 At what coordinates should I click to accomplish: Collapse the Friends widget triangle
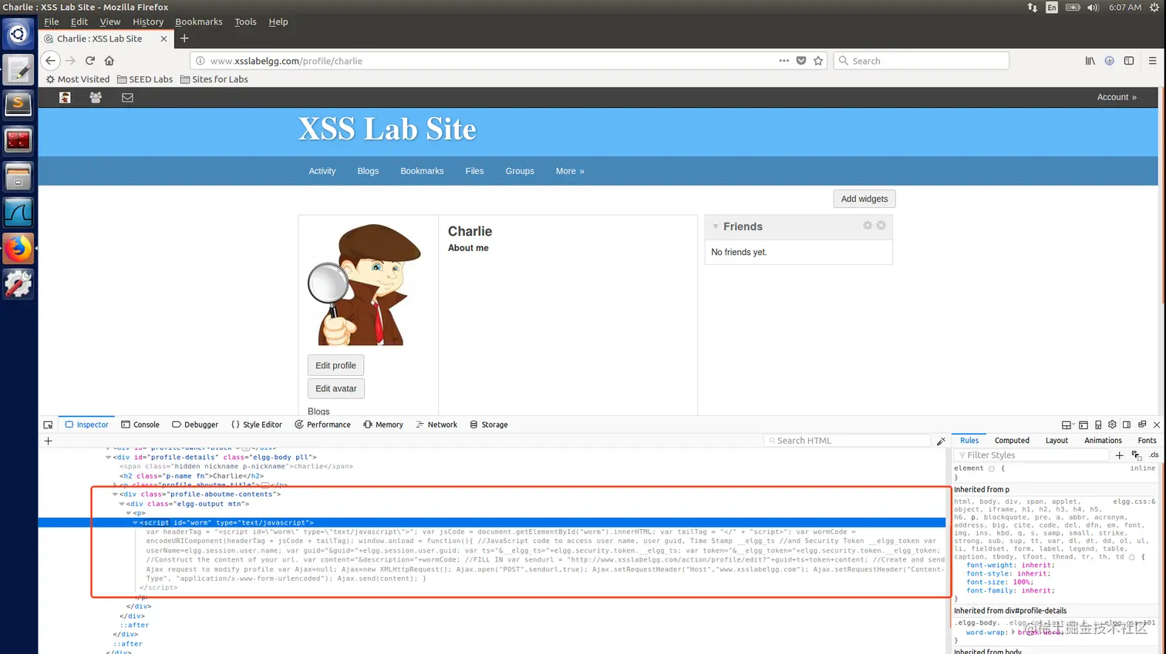pos(716,226)
